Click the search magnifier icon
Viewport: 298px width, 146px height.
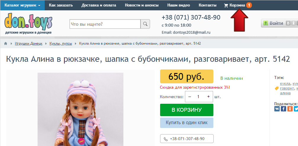[145, 24]
